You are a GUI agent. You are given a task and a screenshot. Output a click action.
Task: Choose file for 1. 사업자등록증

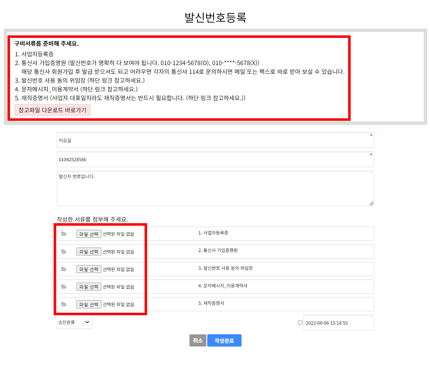tap(89, 234)
